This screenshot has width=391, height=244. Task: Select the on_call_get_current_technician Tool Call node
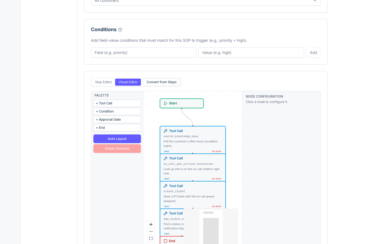click(193, 167)
